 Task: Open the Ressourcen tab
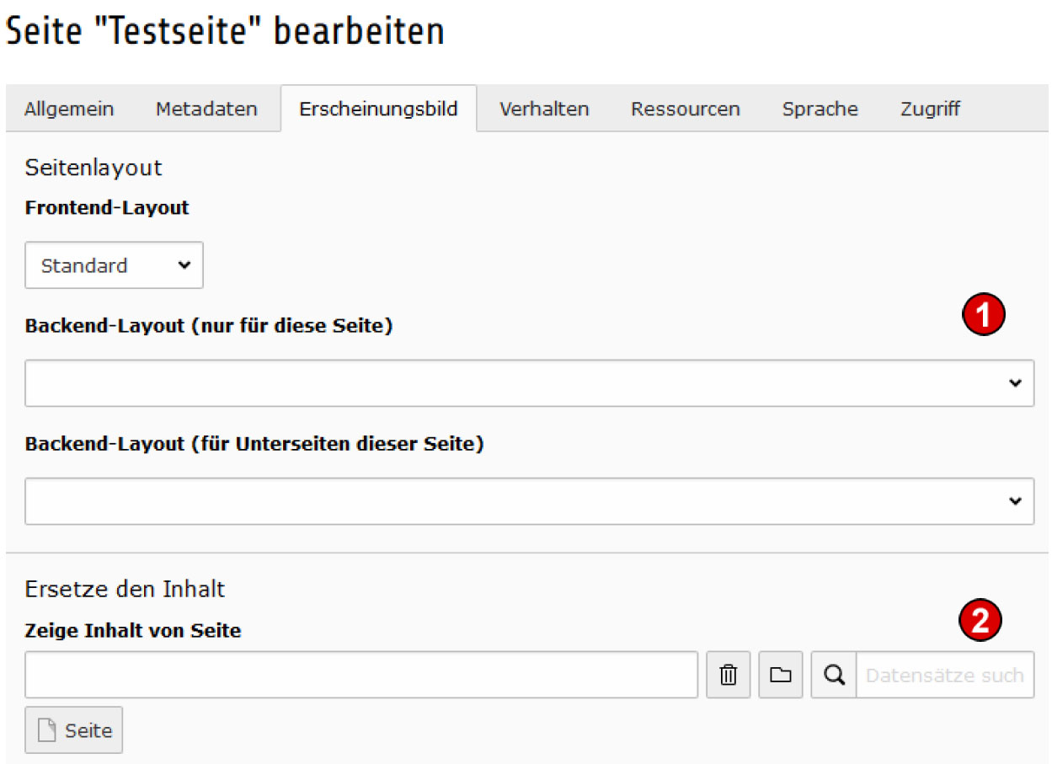tap(686, 109)
